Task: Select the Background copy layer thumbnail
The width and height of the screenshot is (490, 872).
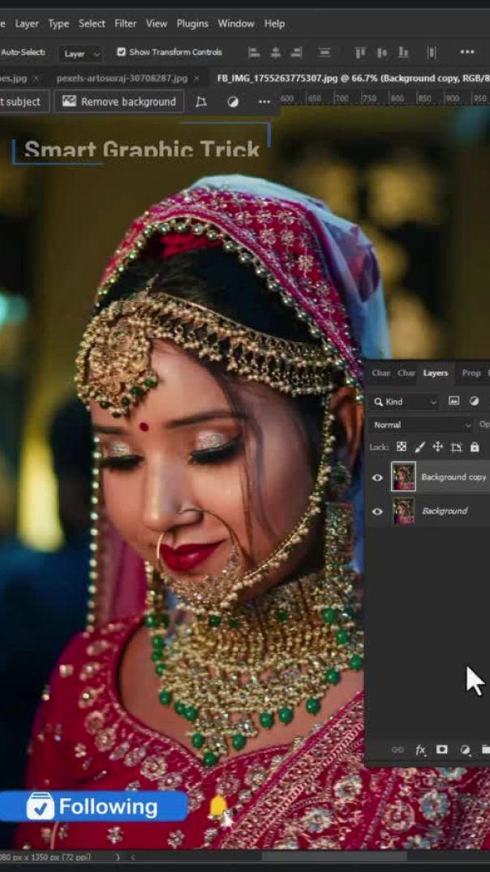Action: point(403,477)
